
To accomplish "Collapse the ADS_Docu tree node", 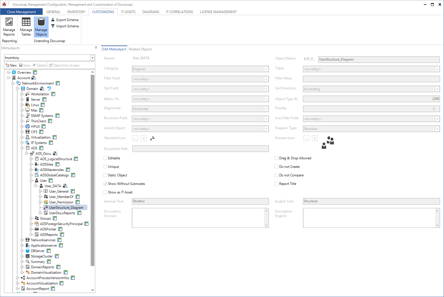I will pos(26,154).
